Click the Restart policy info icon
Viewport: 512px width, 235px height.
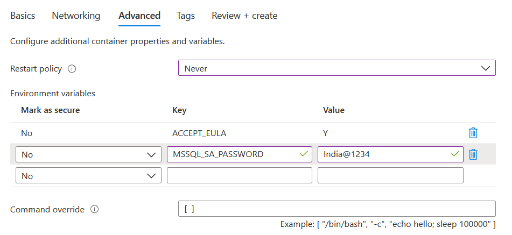72,69
